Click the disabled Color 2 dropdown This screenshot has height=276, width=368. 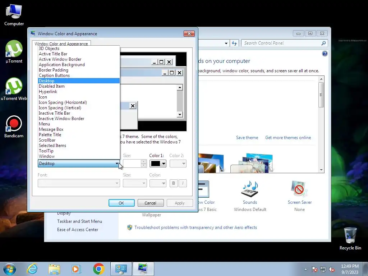(x=178, y=164)
